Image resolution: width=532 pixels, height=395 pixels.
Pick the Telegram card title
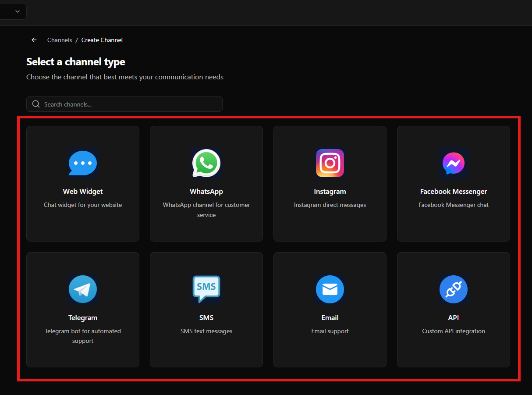pos(83,318)
